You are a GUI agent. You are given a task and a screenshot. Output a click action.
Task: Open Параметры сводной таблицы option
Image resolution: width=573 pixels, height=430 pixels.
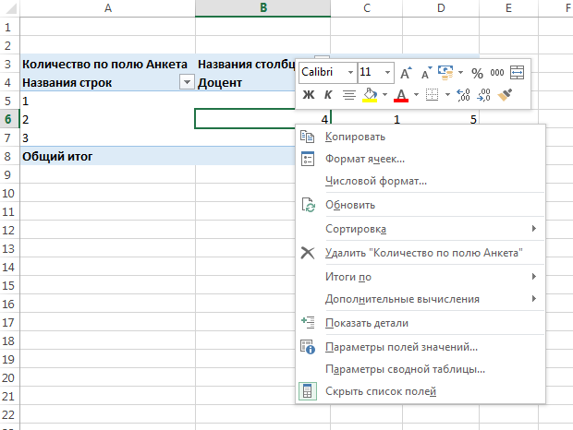[405, 369]
